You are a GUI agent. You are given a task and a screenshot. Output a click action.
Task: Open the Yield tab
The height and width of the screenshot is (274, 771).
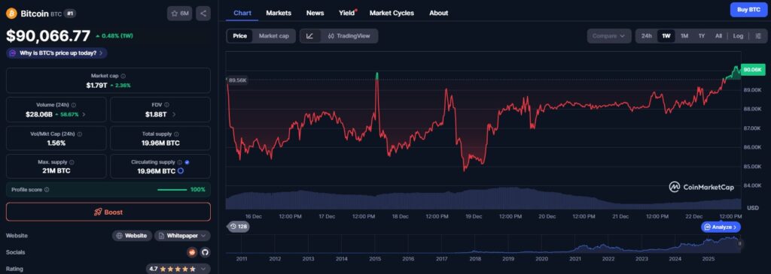pos(347,14)
